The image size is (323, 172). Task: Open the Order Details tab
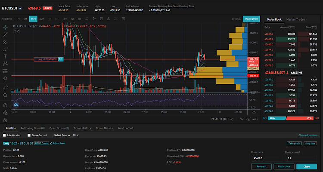click(x=104, y=128)
